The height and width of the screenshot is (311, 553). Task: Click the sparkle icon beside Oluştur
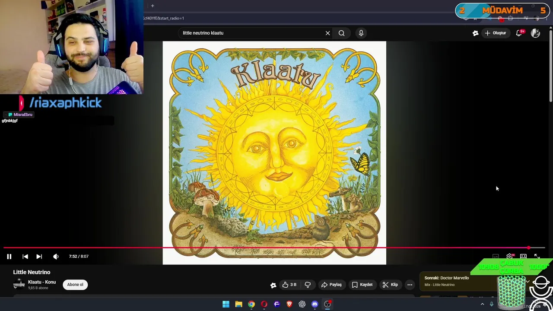(x=475, y=33)
